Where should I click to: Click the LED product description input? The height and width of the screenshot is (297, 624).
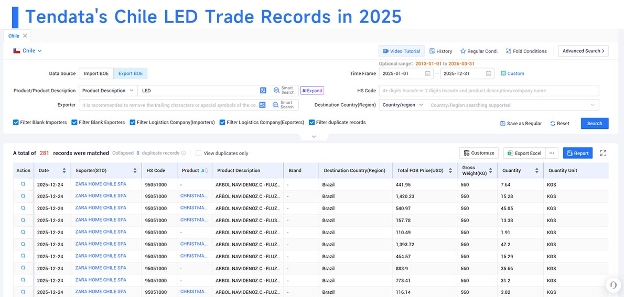pyautogui.click(x=200, y=91)
